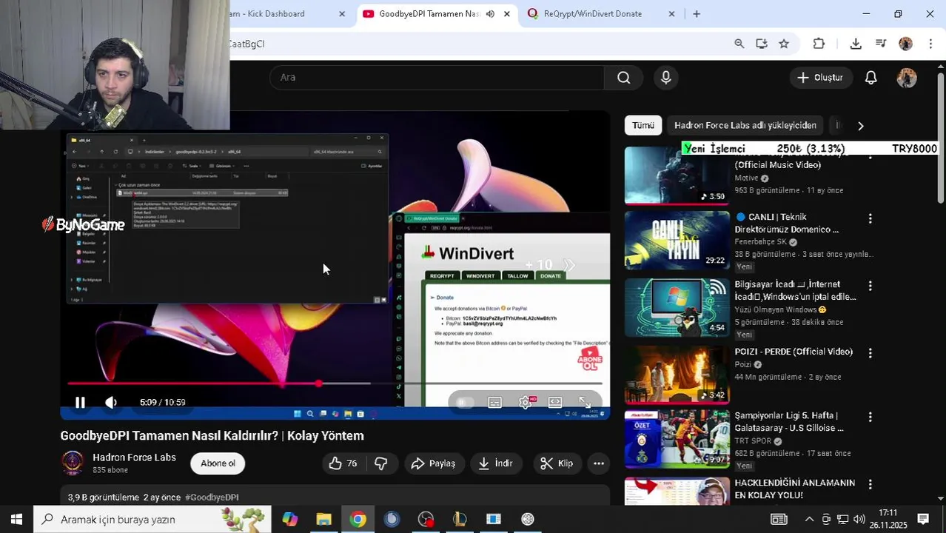Screen dimensions: 946x533
Task: Show hidden system tray icons chevron
Action: (809, 519)
